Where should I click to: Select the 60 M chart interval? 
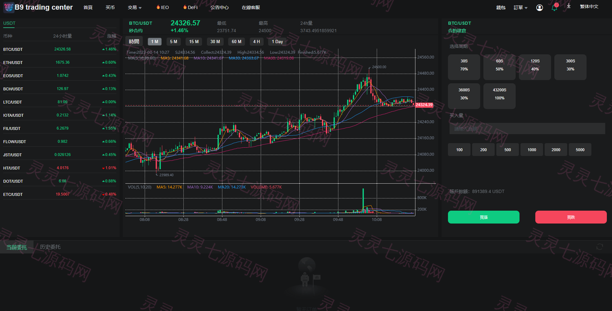(237, 41)
